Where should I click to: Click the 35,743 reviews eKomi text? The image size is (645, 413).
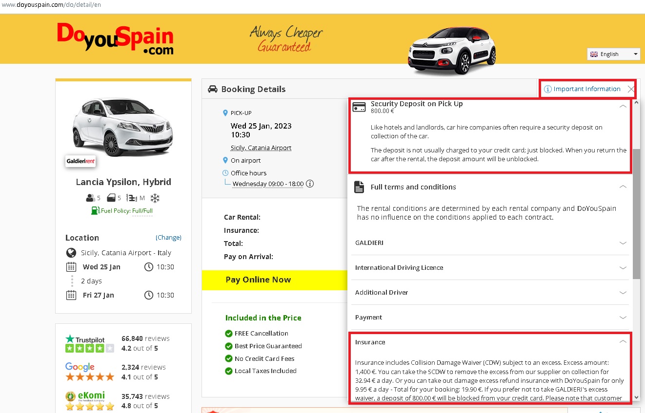pos(145,396)
